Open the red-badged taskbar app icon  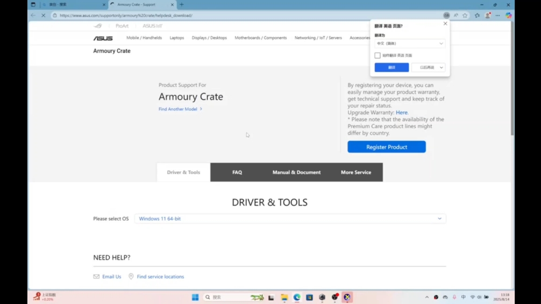pos(334,297)
